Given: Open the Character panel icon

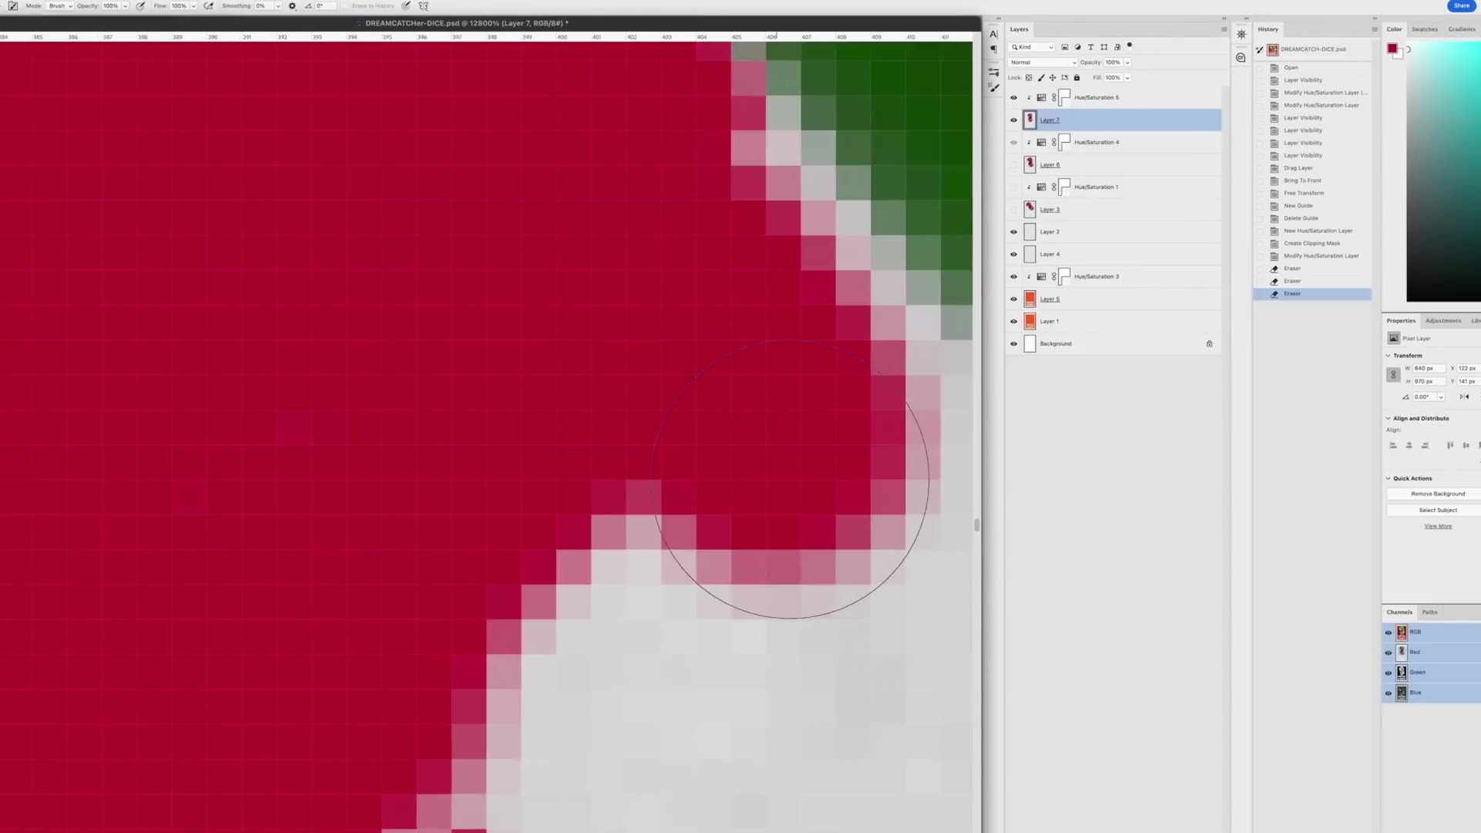Looking at the screenshot, I should click(x=994, y=34).
